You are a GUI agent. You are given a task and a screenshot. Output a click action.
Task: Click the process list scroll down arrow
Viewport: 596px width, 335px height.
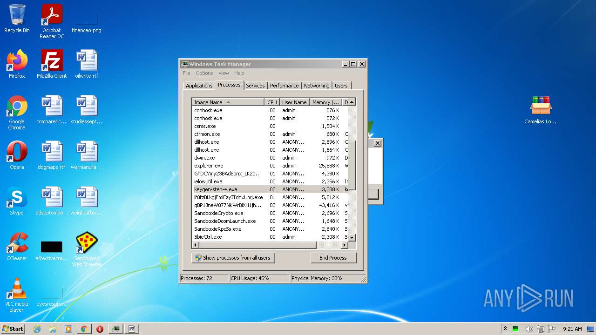click(352, 237)
